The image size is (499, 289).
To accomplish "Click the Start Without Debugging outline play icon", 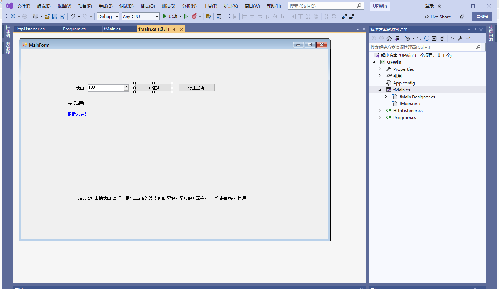I will [186, 16].
